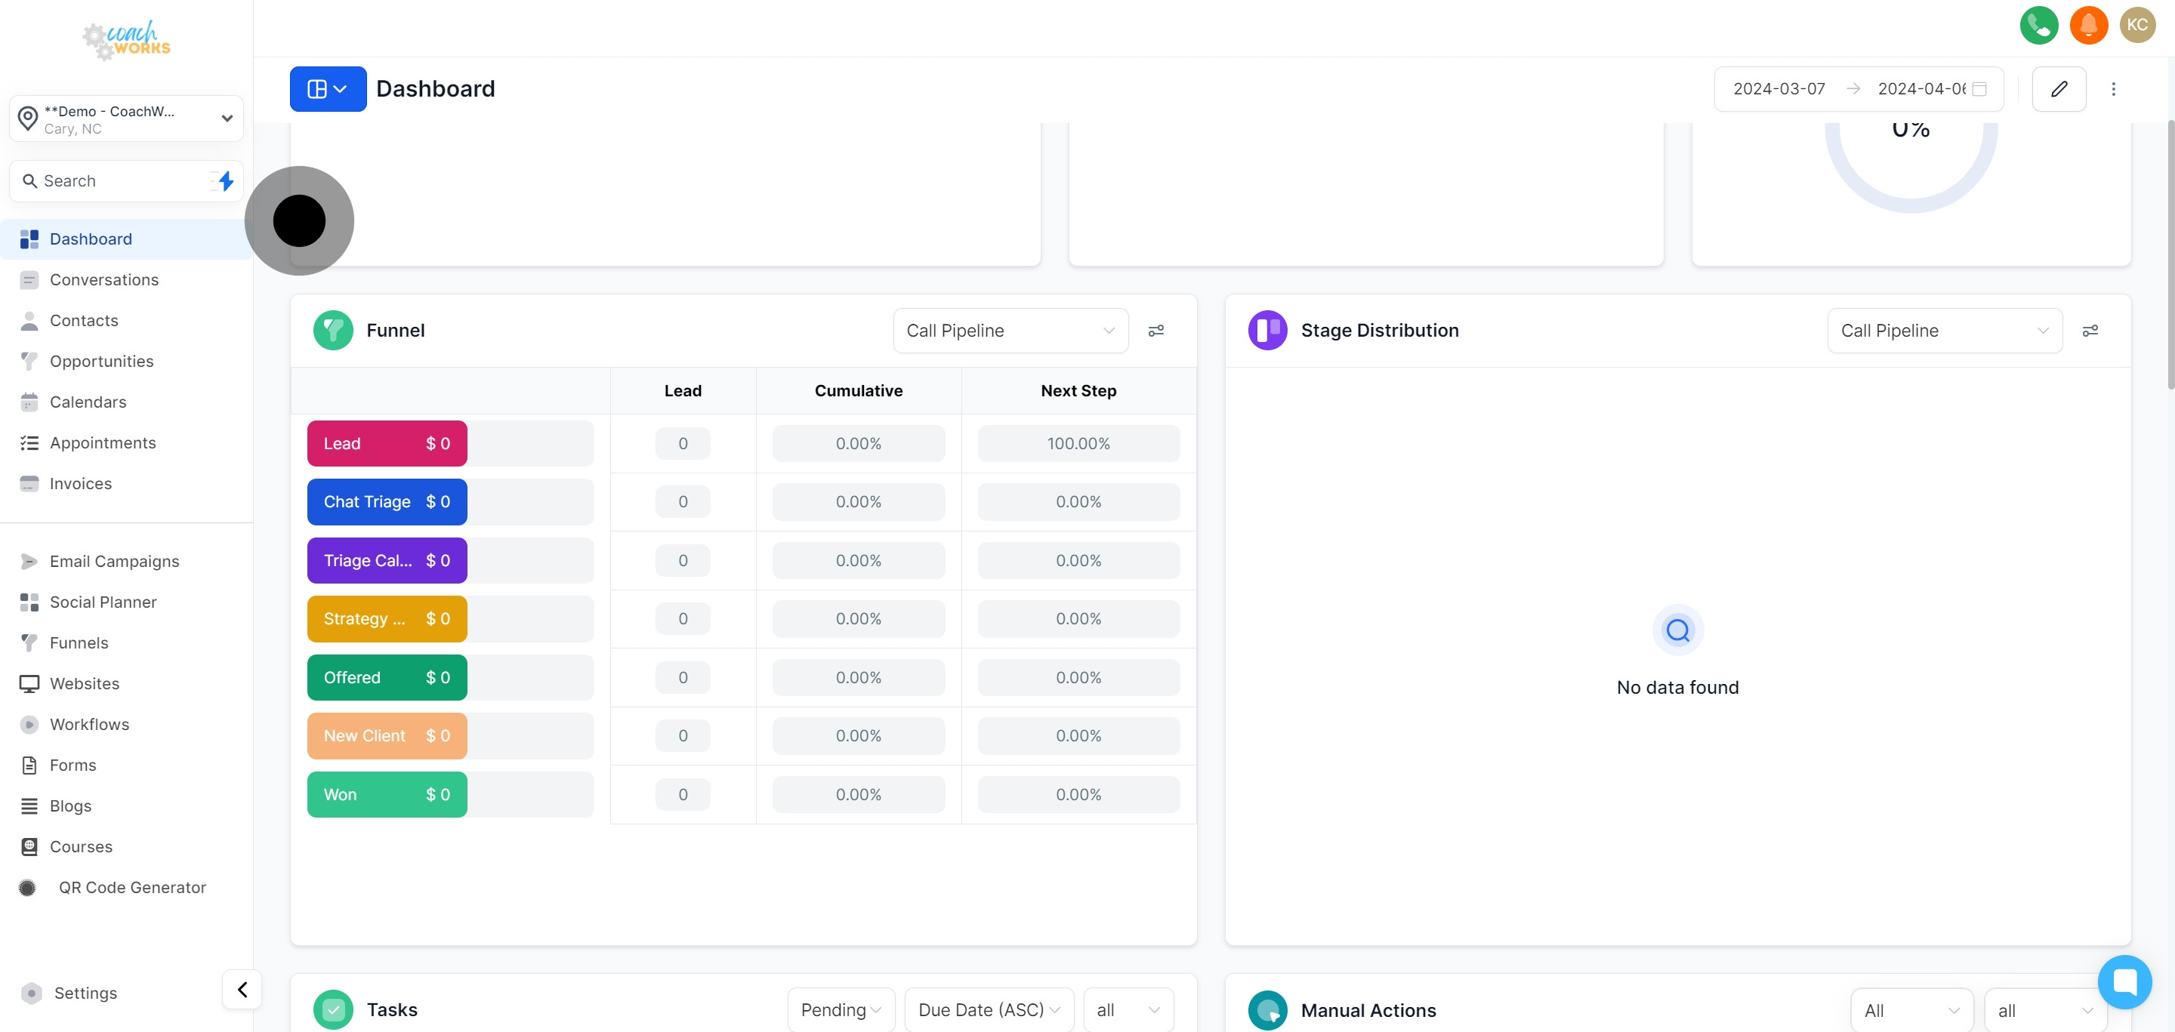2175x1032 pixels.
Task: Click the KC user avatar
Action: click(x=2137, y=24)
